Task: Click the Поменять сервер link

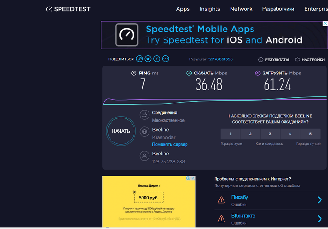Action: click(170, 145)
